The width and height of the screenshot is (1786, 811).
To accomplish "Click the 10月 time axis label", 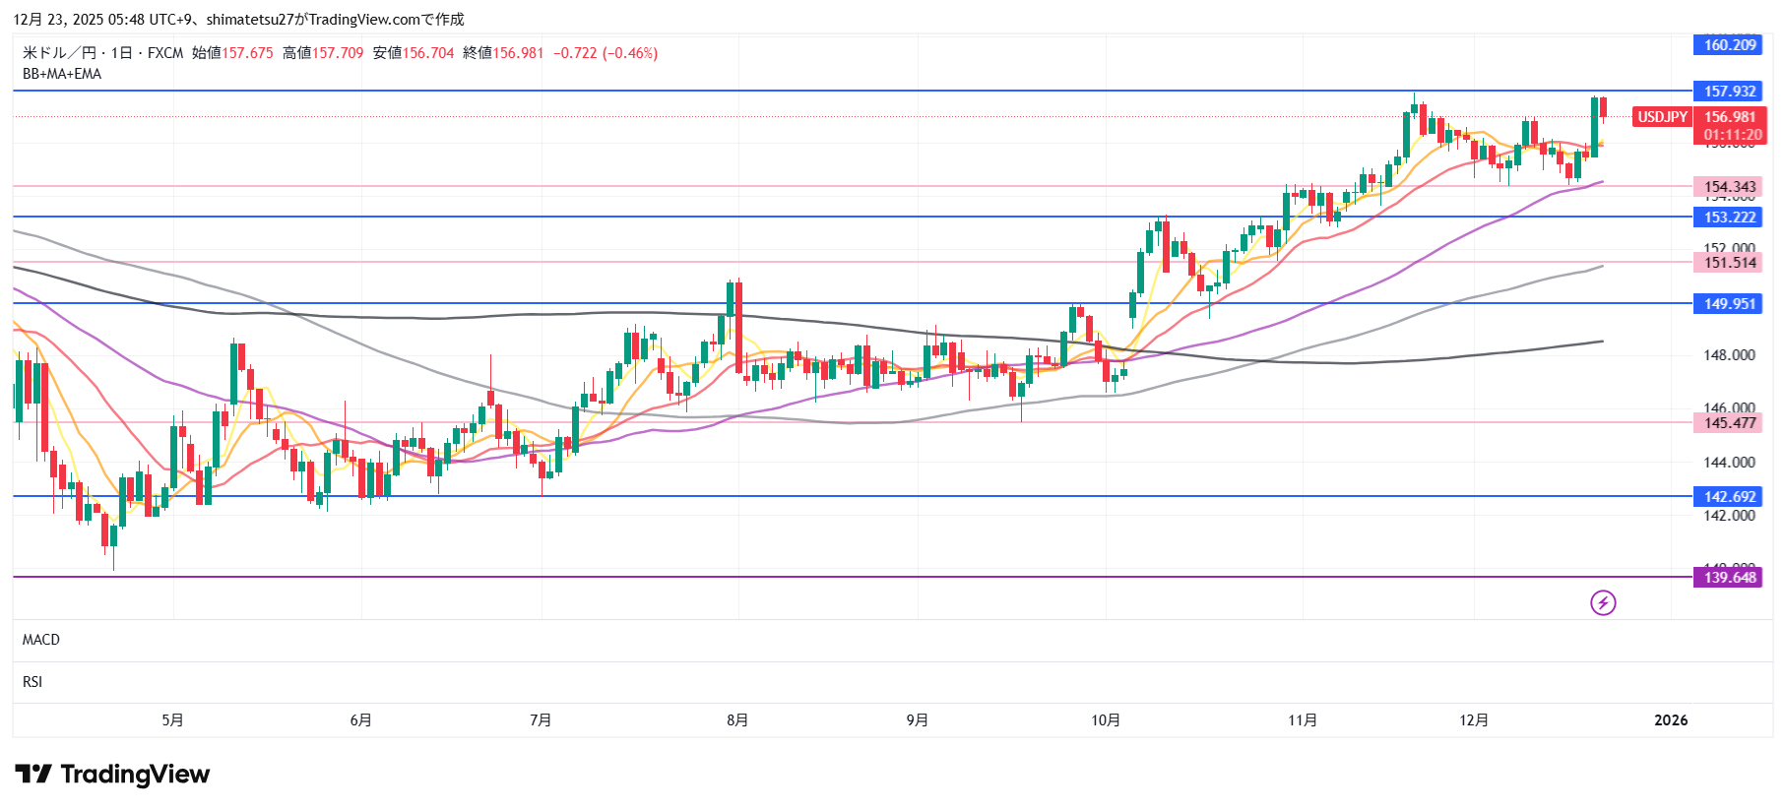I will click(1106, 720).
